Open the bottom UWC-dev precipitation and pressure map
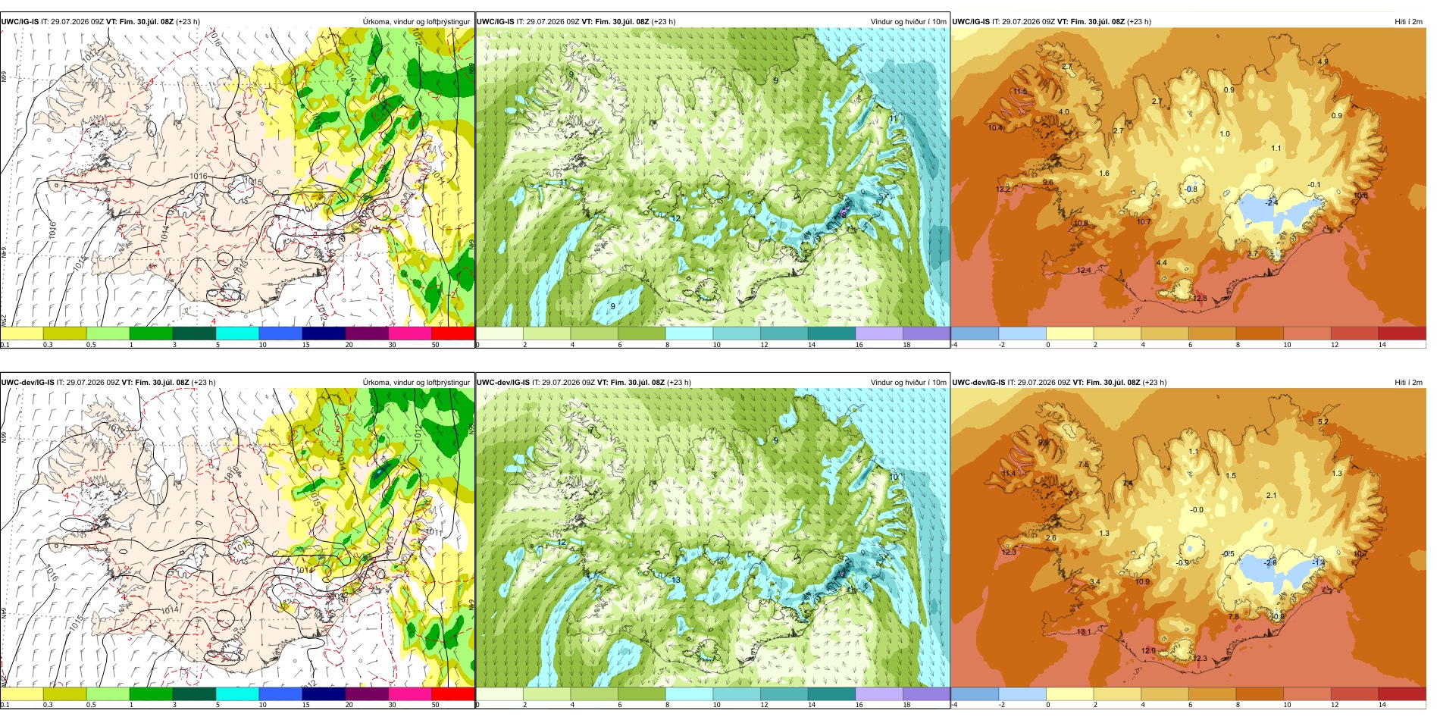Screen dimensions: 1440x720 click(x=237, y=538)
